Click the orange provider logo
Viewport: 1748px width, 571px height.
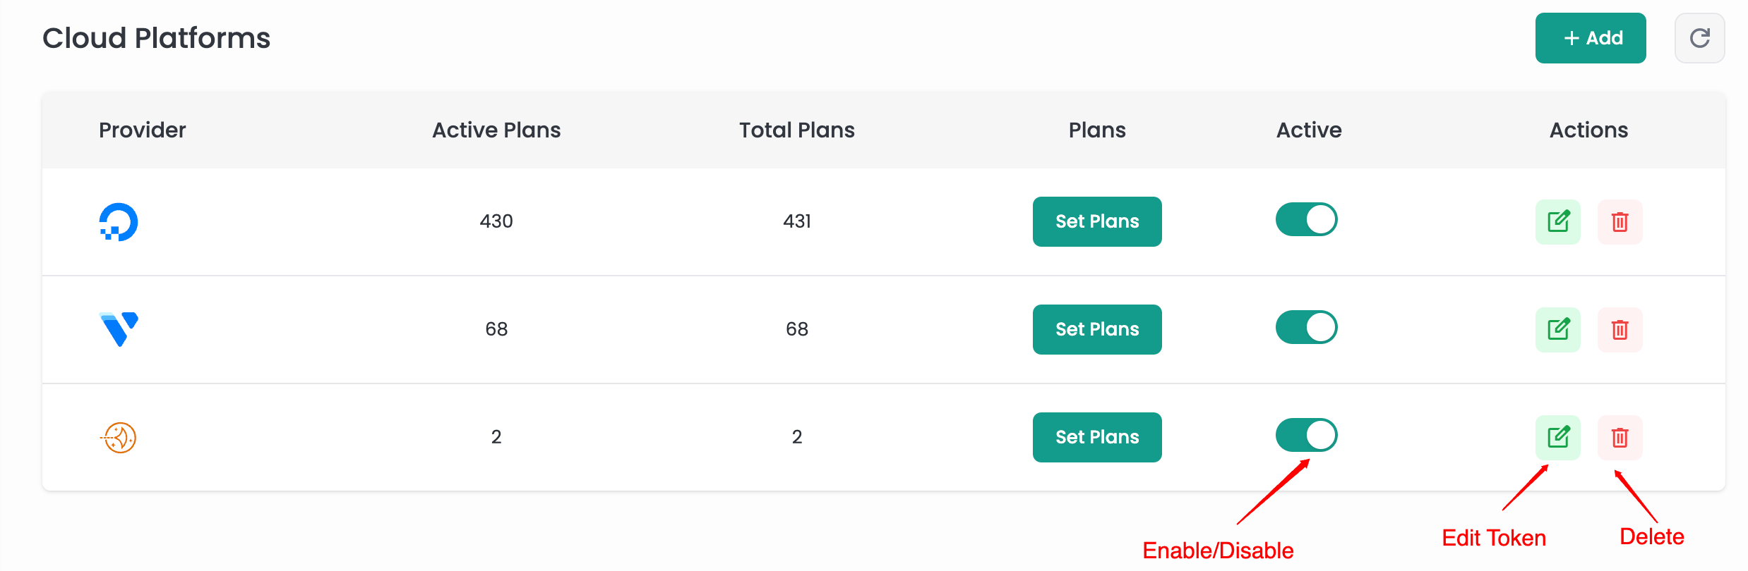point(119,438)
